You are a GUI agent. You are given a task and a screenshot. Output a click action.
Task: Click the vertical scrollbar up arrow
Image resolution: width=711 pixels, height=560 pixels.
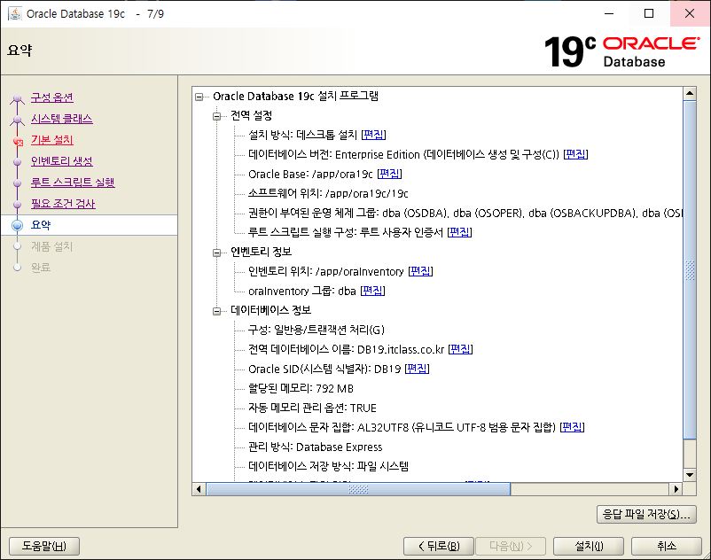point(690,94)
